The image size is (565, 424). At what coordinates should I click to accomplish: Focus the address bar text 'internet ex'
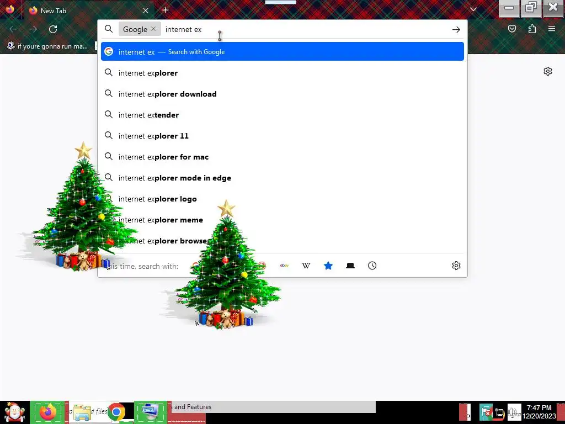coord(183,29)
